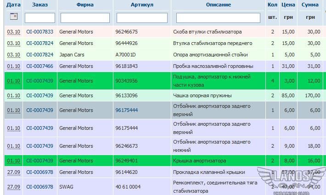Sort by Сумма column header
The width and height of the screenshot is (326, 195).
tap(310, 5)
